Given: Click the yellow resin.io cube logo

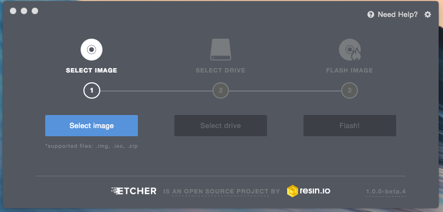Looking at the screenshot, I should click(293, 191).
